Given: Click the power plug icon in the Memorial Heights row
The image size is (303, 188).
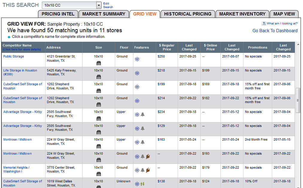Looking at the screenshot, I should (x=148, y=170).
